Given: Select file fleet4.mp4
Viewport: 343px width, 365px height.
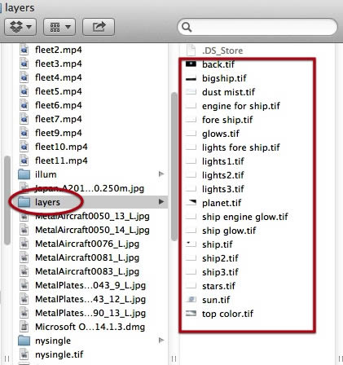Looking at the screenshot, I should click(59, 77).
